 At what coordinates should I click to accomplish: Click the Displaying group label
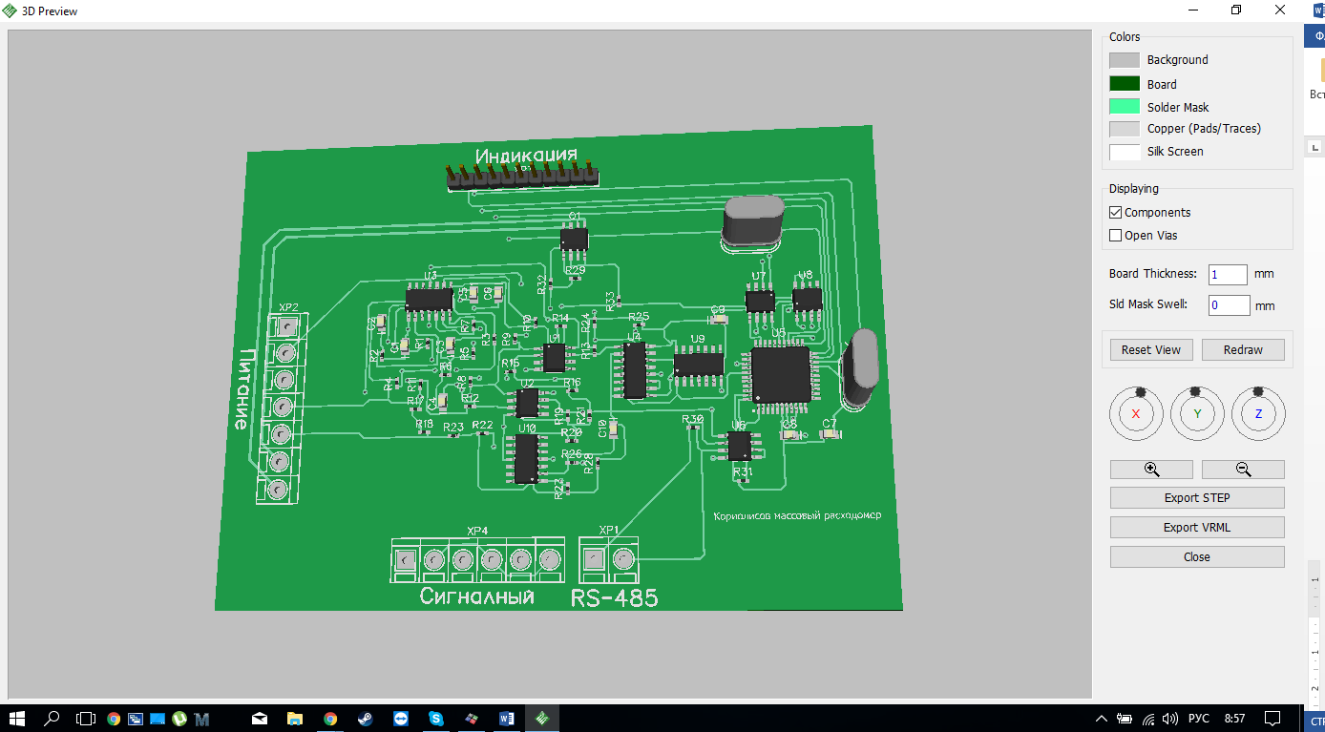coord(1134,189)
